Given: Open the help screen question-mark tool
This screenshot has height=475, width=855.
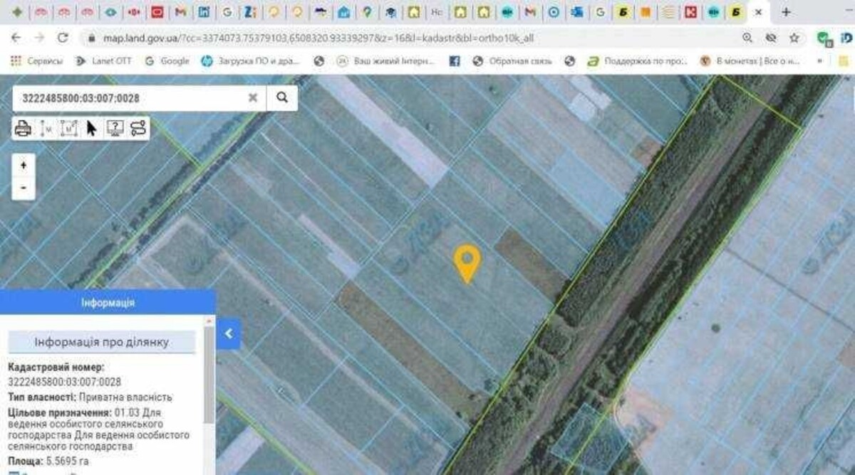Looking at the screenshot, I should pyautogui.click(x=115, y=129).
